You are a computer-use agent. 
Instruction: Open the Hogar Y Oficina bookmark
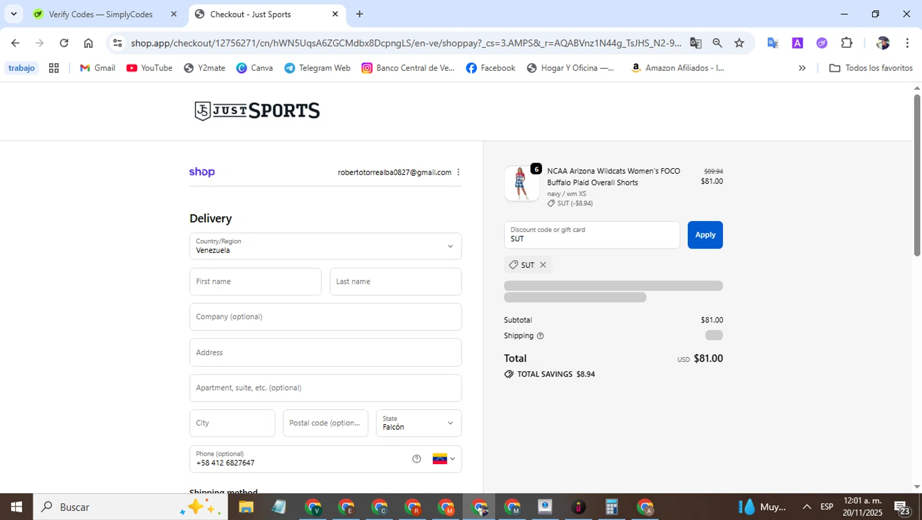click(x=570, y=68)
